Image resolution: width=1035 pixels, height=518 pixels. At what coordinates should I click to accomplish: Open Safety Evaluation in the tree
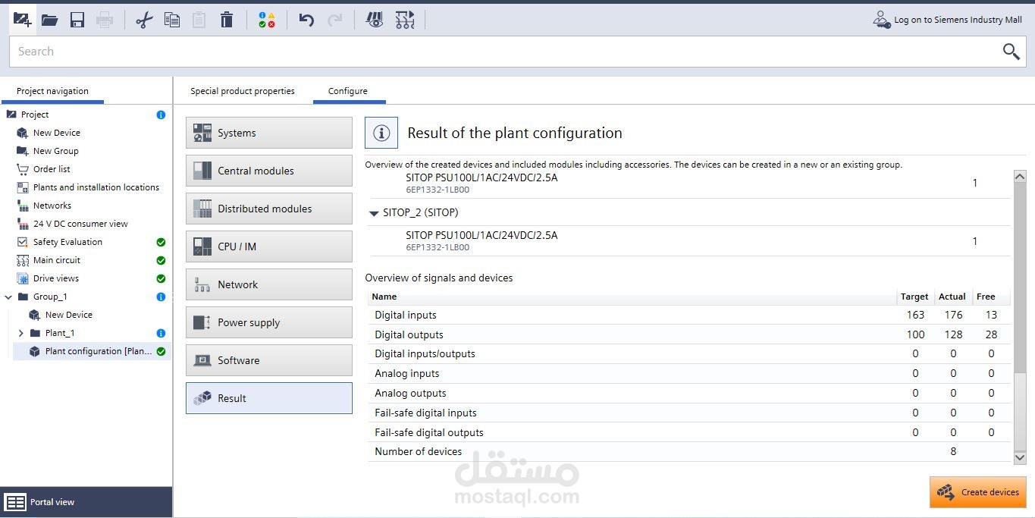(x=67, y=242)
